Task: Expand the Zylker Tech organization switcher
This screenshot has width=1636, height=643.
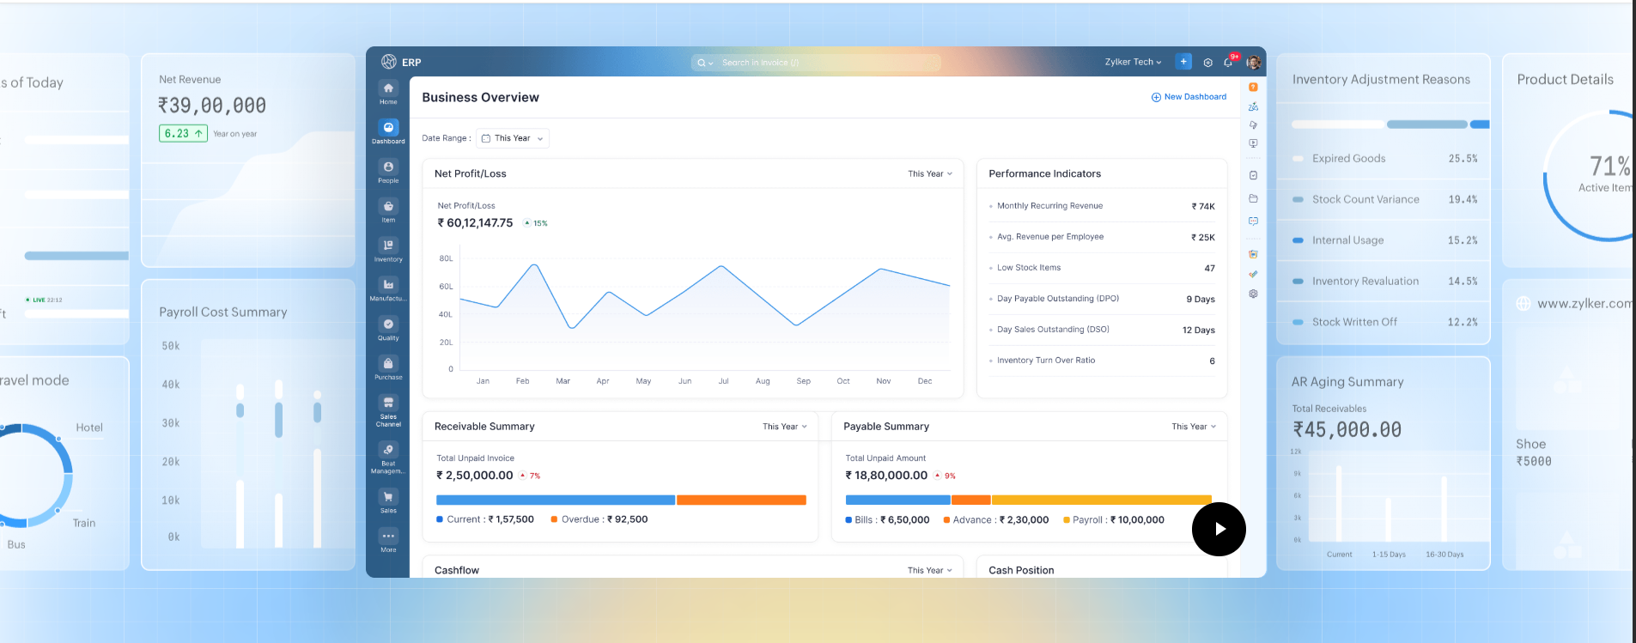Action: point(1133,62)
